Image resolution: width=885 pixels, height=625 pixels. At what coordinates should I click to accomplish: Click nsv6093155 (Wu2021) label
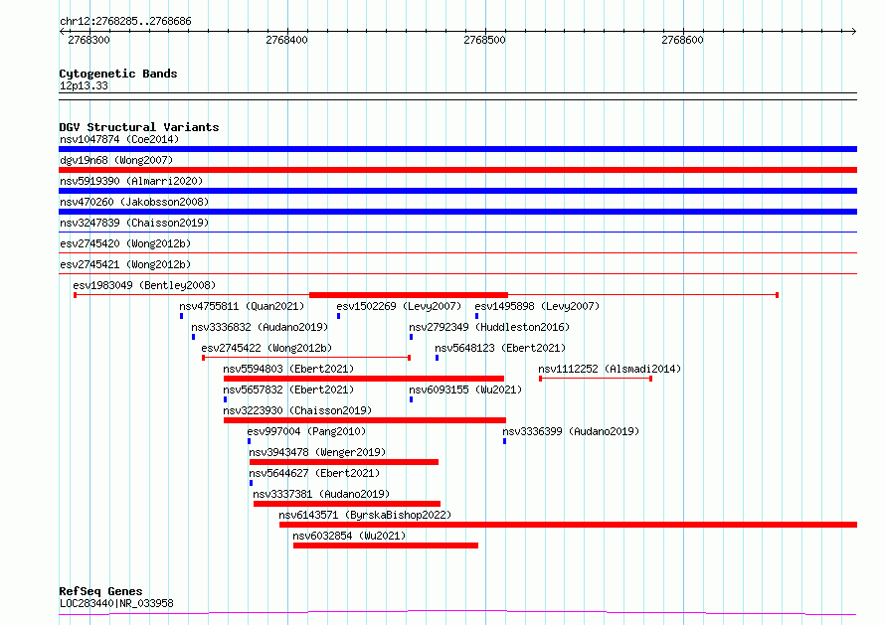tap(465, 390)
